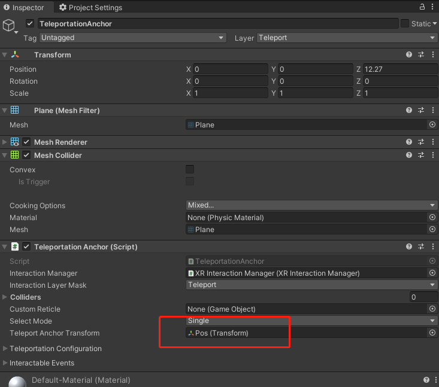Collapse Teleportation Anchor (Script) foldout
The width and height of the screenshot is (439, 387).
point(4,247)
